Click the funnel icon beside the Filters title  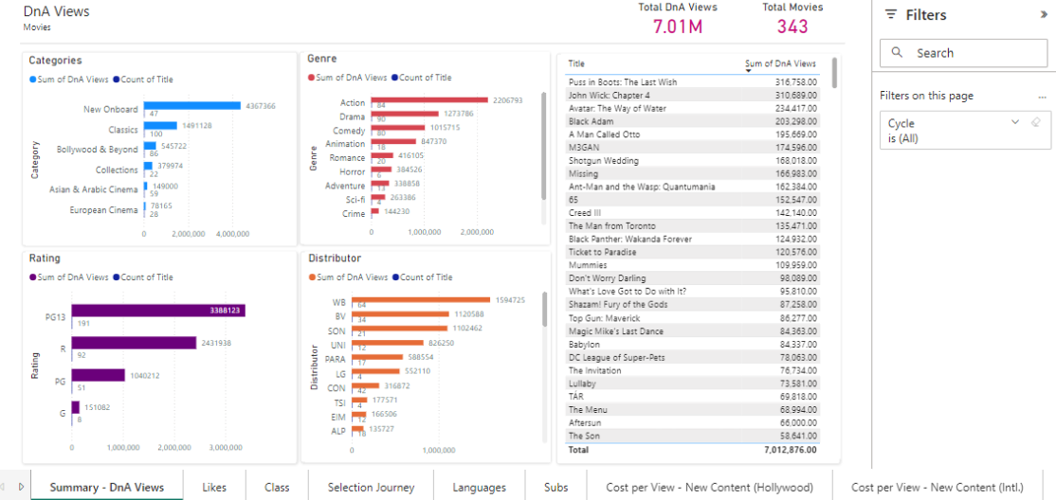point(890,15)
